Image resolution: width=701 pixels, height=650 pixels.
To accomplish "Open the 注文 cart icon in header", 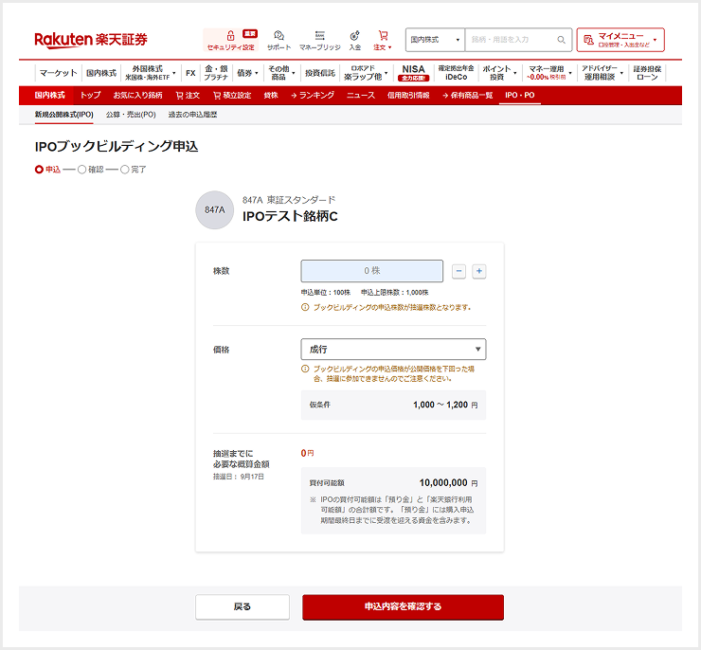I will (383, 36).
